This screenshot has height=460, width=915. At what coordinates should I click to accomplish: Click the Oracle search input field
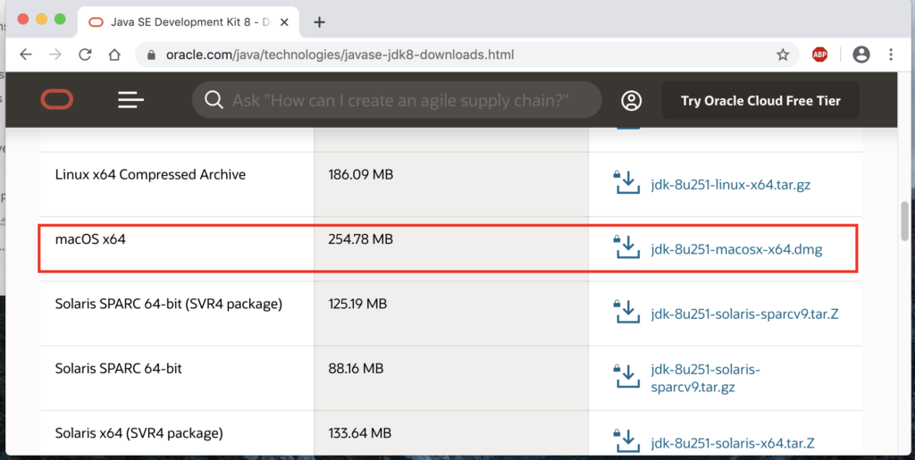399,100
